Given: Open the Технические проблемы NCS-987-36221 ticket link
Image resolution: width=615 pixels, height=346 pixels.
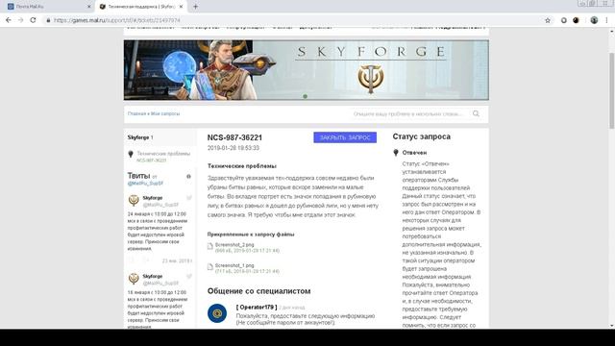Looking at the screenshot, I should tap(163, 157).
